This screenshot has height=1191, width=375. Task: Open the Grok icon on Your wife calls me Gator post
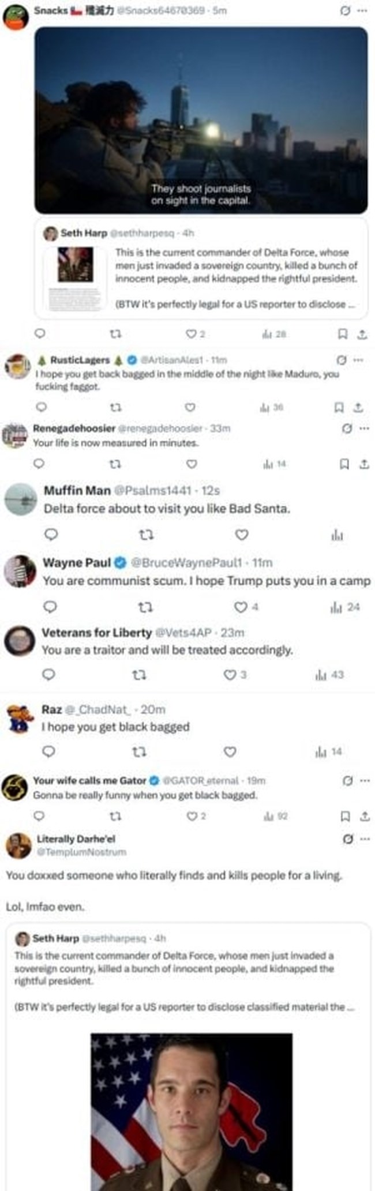coord(347,780)
